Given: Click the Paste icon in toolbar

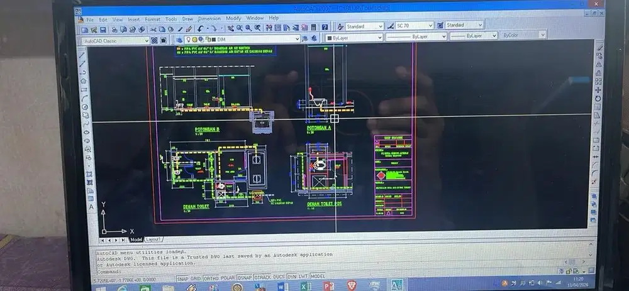Looking at the screenshot, I should coord(170,30).
